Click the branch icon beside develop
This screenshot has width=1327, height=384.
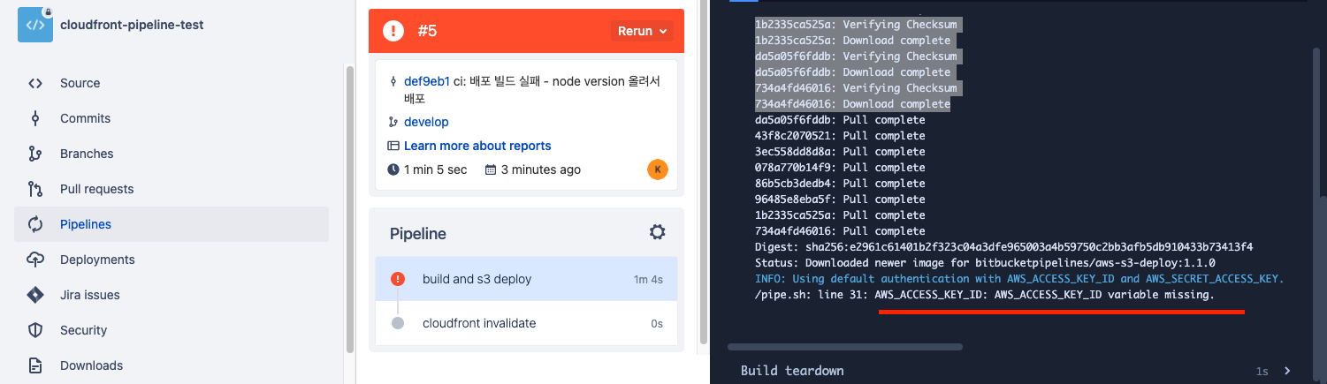pyautogui.click(x=393, y=122)
